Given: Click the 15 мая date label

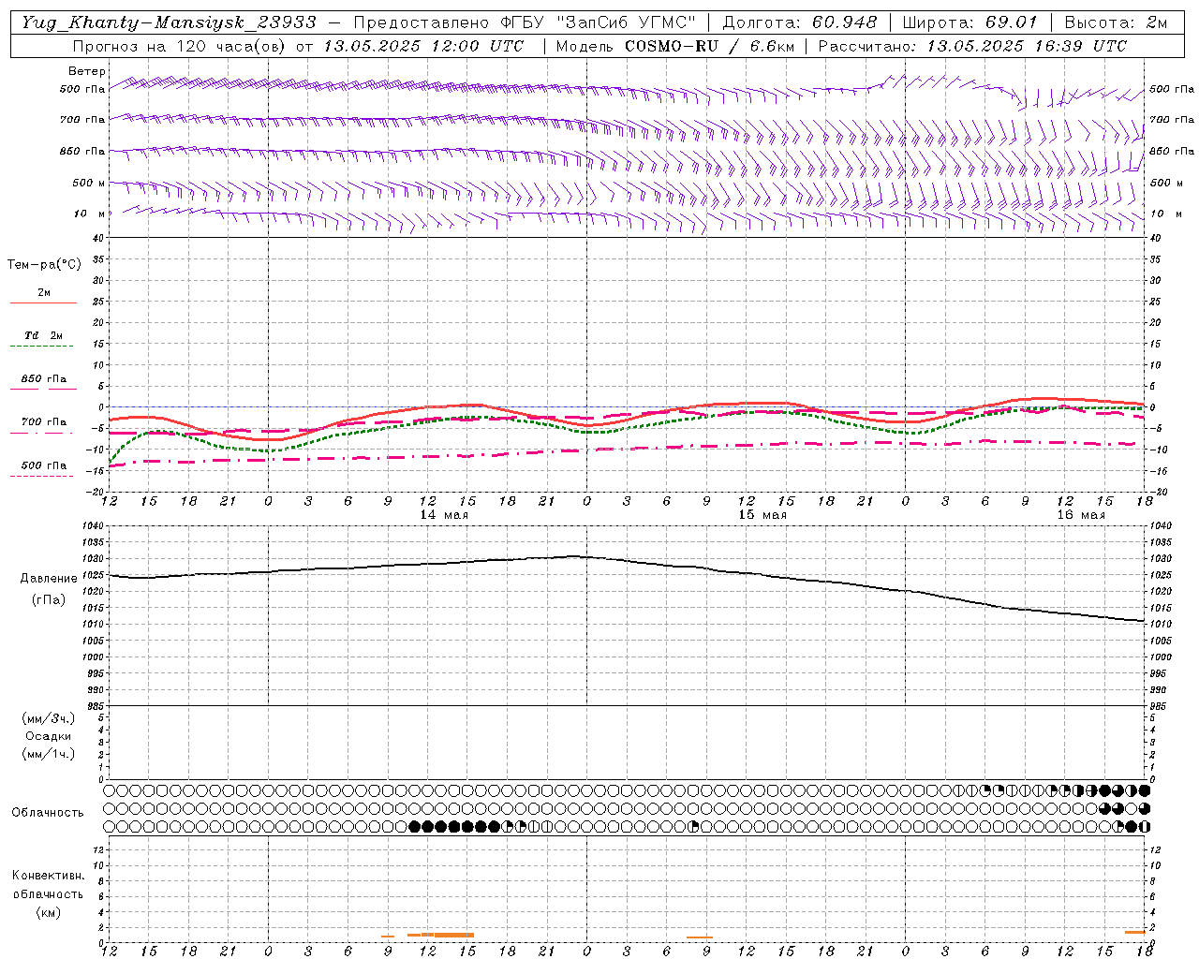Looking at the screenshot, I should 762,515.
